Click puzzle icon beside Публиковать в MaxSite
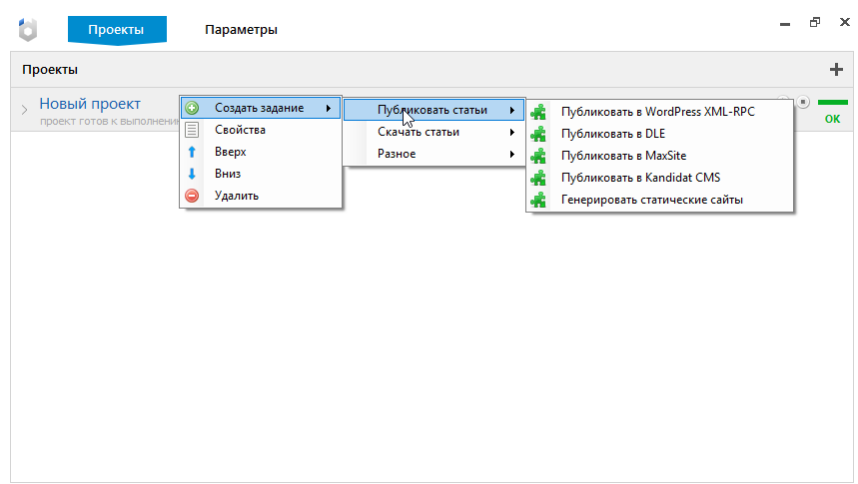858x484 pixels. coord(538,156)
